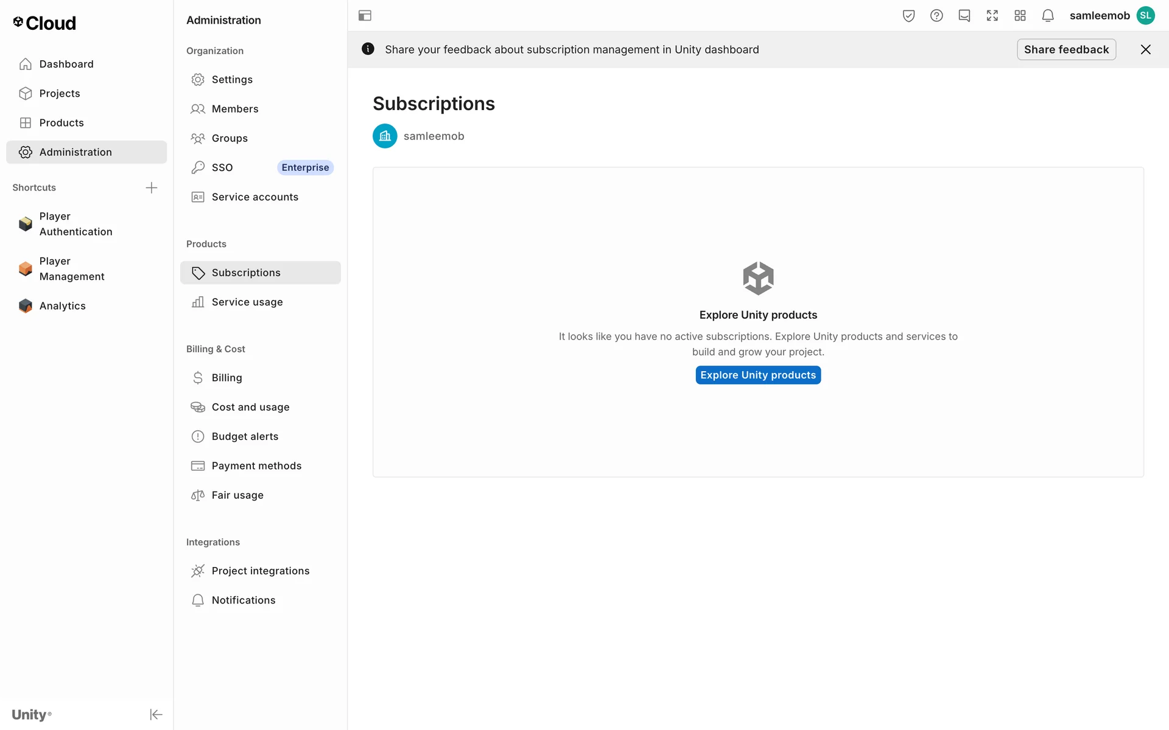Click the samleemob organization avatar icon
This screenshot has width=1169, height=730.
[385, 136]
